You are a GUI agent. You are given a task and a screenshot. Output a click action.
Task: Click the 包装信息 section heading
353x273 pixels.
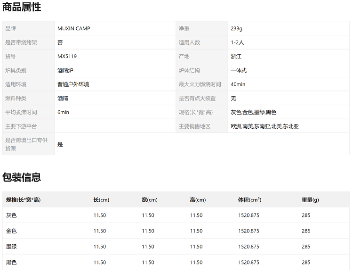coord(22,177)
